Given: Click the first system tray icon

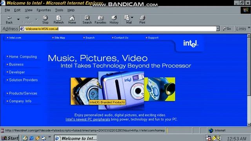Looking at the screenshot, I should pos(208,138).
